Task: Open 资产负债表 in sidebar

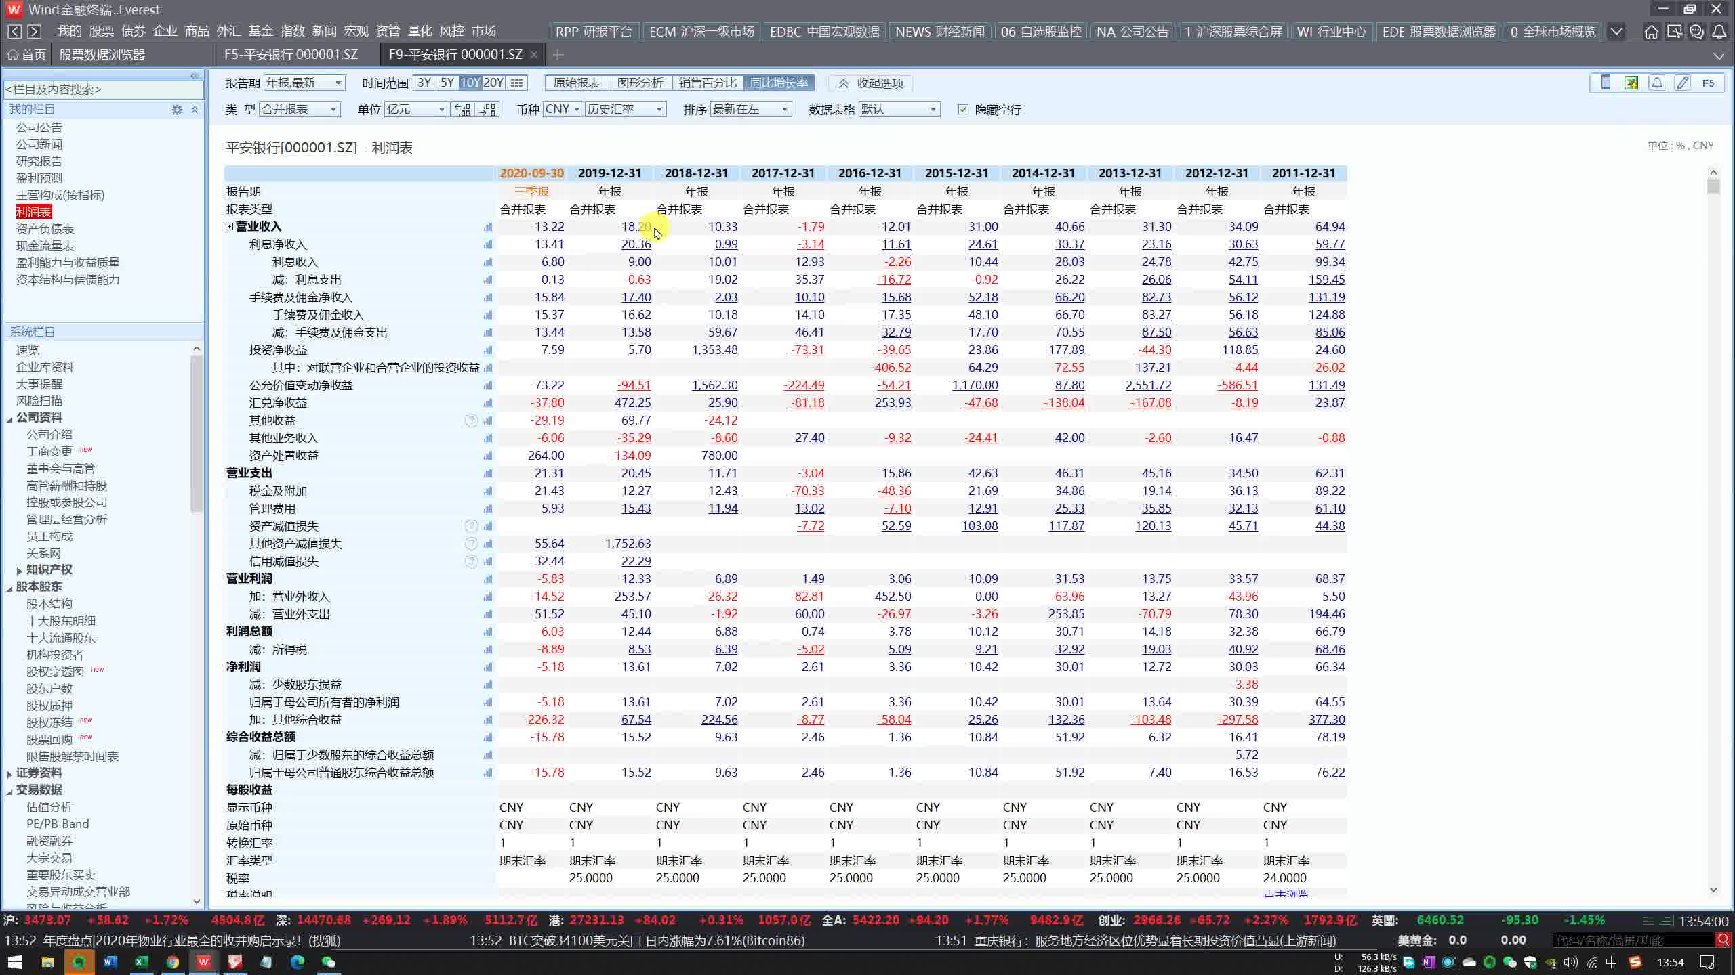Action: pos(45,229)
